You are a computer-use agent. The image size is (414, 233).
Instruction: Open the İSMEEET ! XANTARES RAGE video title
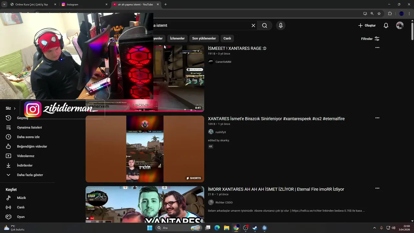[x=237, y=49]
